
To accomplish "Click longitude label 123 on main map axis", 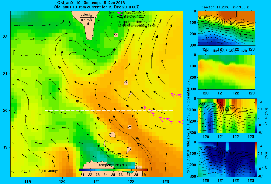I will tap(166, 181).
